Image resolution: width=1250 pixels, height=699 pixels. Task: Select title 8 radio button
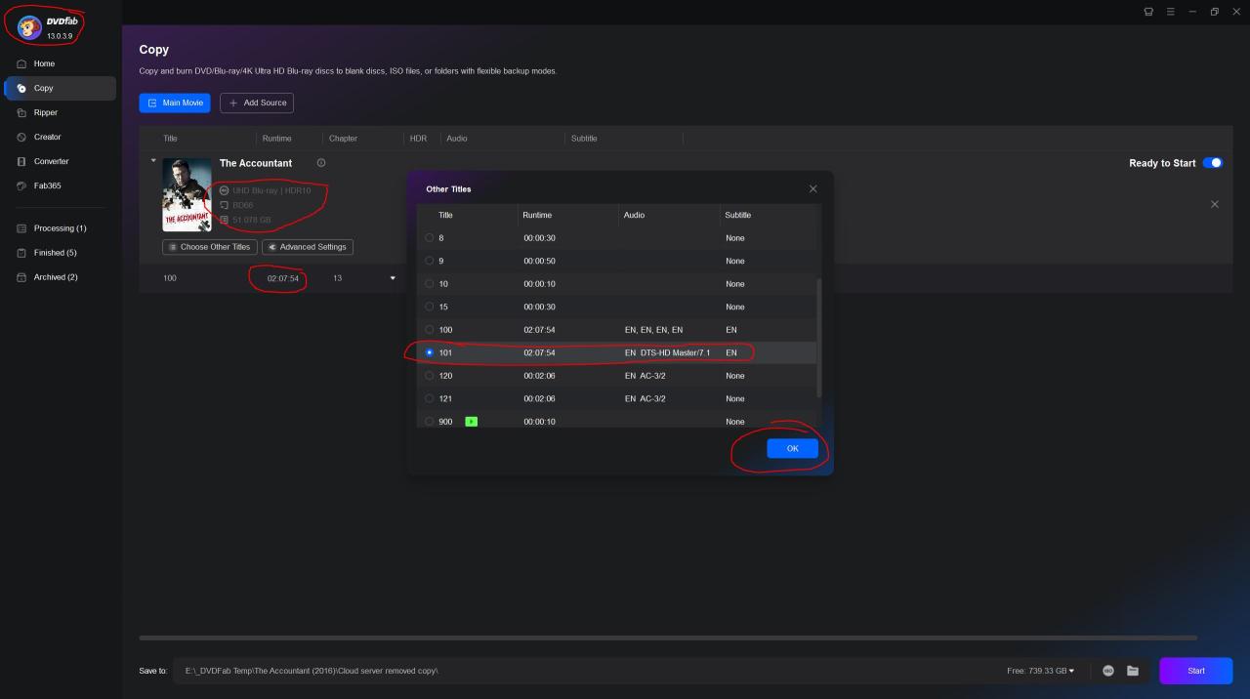pyautogui.click(x=430, y=238)
